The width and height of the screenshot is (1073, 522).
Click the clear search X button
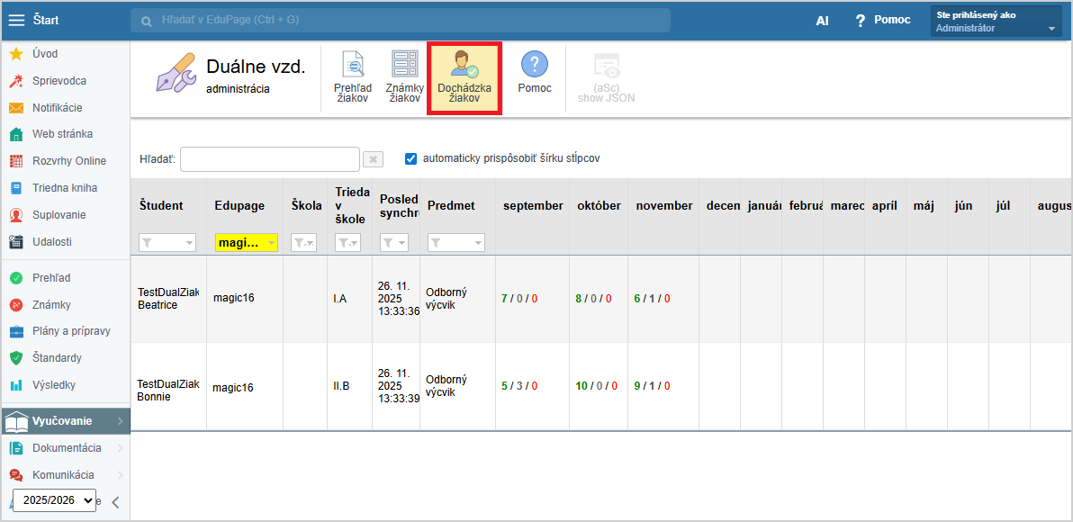tap(373, 159)
